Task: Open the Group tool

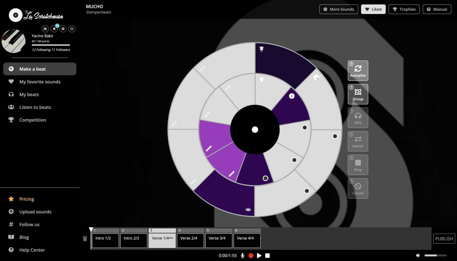Action: (358, 94)
